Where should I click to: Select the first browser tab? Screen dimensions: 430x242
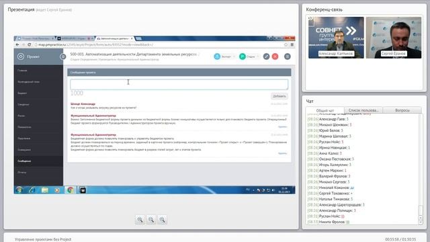[x=36, y=38]
